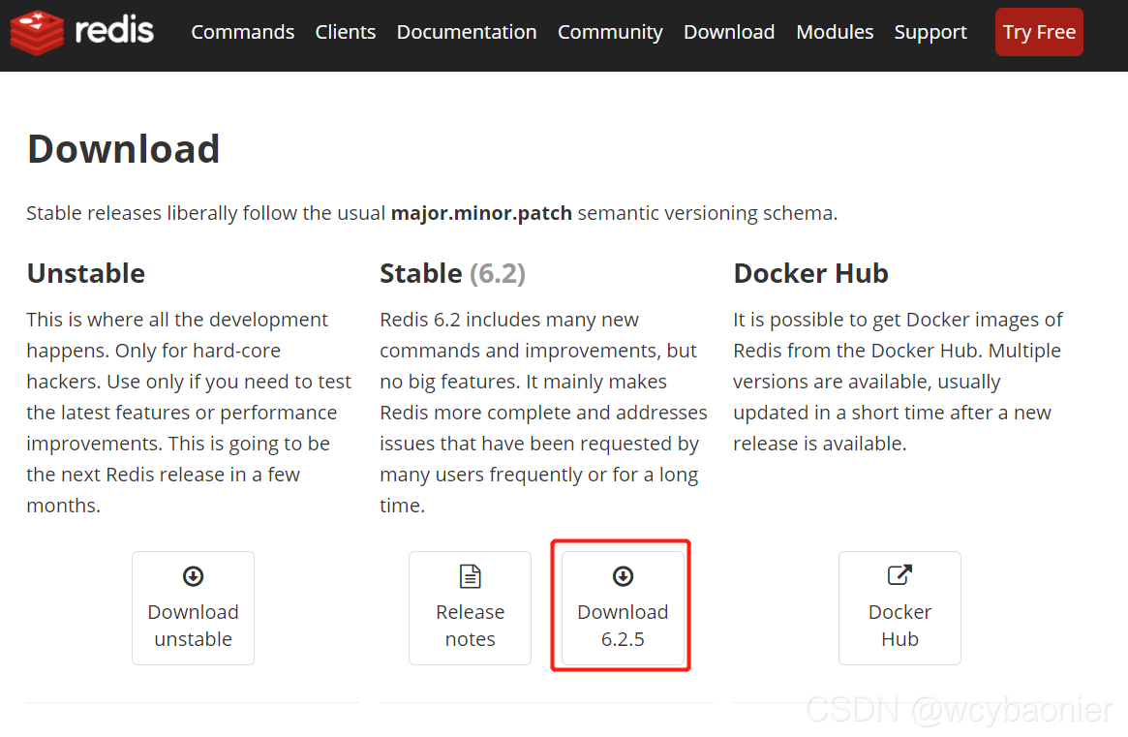Viewport: 1128px width, 737px height.
Task: Click the download arrow icon above Download unstable
Action: (x=193, y=576)
